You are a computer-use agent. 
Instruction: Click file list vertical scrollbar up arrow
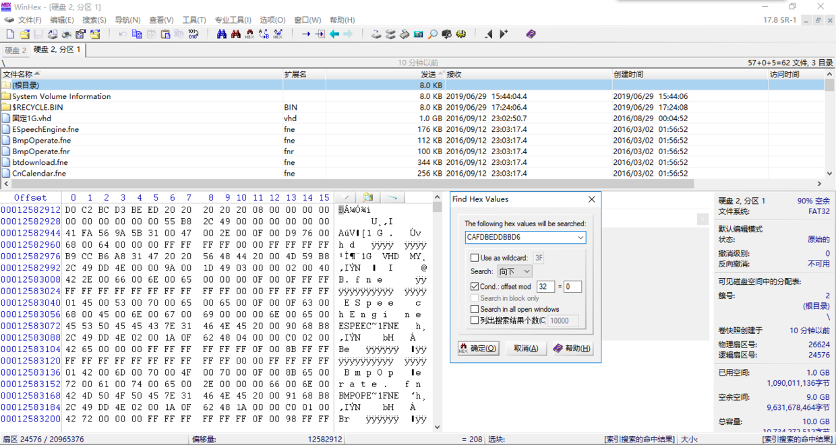[829, 74]
